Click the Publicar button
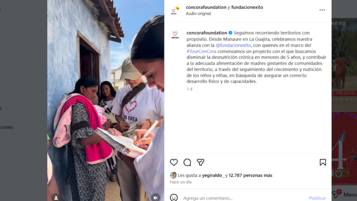 click(x=317, y=198)
